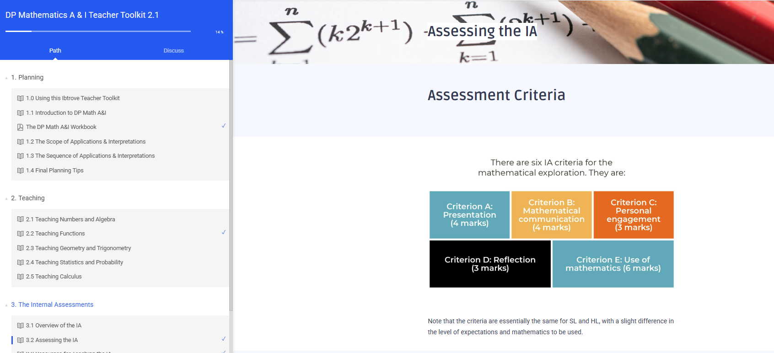
Task: Click the book icon beside 2.5 Teaching Calculus
Action: coord(20,277)
